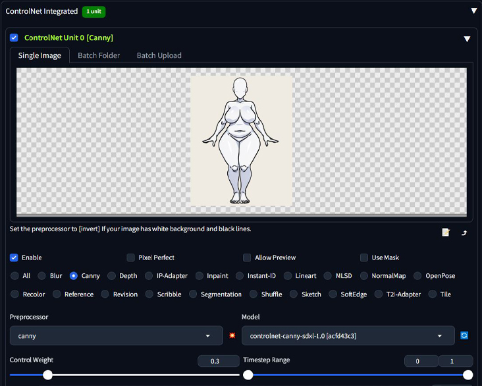
Task: Toggle the ControlNet Unit 0 checkbox
Action: point(14,38)
